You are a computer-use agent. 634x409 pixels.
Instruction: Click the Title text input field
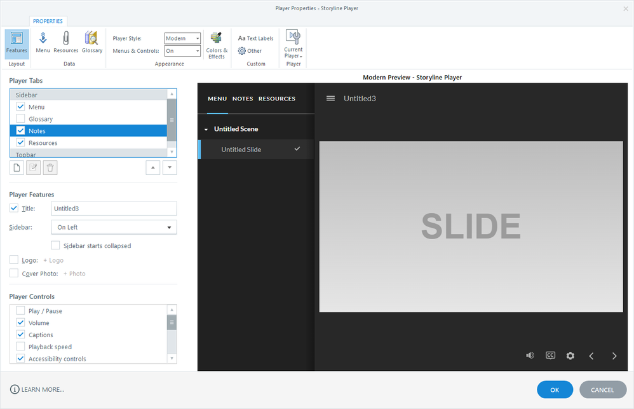pyautogui.click(x=113, y=208)
